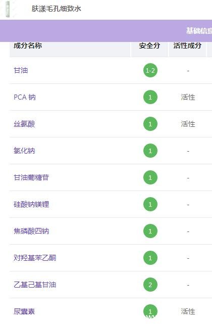
Task: Click the safety badge for 硅酸钠镁锂
Action: [x=150, y=204]
